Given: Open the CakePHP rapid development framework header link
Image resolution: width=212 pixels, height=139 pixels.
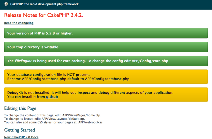Looking at the screenshot, I should [44, 4].
